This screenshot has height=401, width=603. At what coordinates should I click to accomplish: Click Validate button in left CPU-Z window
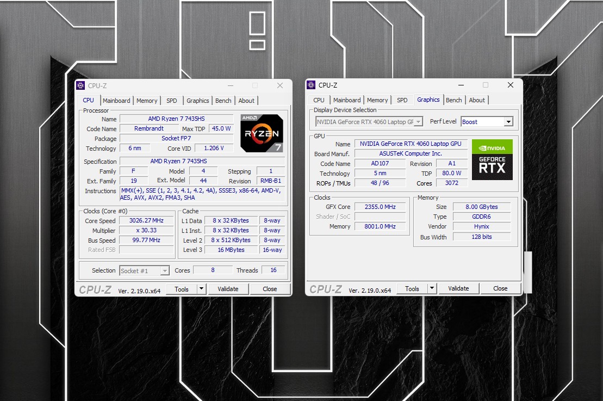point(228,289)
